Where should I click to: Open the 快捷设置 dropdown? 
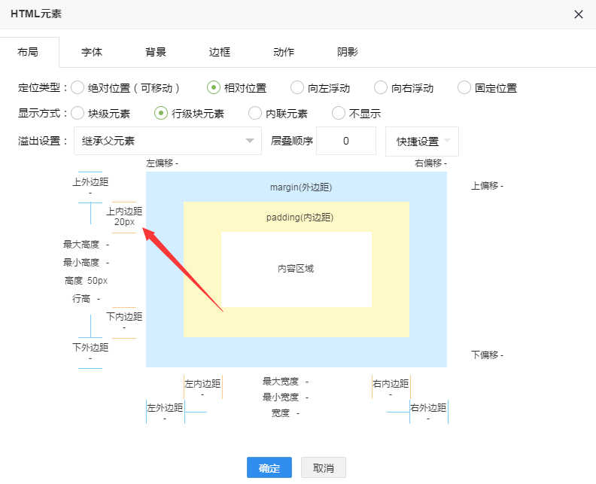pos(421,141)
